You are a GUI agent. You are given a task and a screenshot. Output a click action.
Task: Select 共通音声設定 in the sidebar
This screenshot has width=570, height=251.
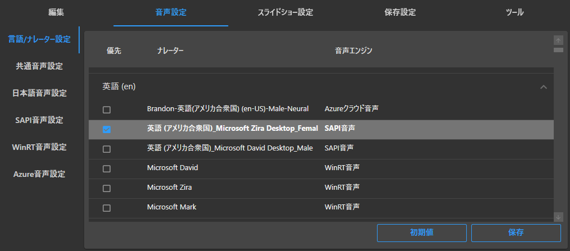tap(39, 66)
